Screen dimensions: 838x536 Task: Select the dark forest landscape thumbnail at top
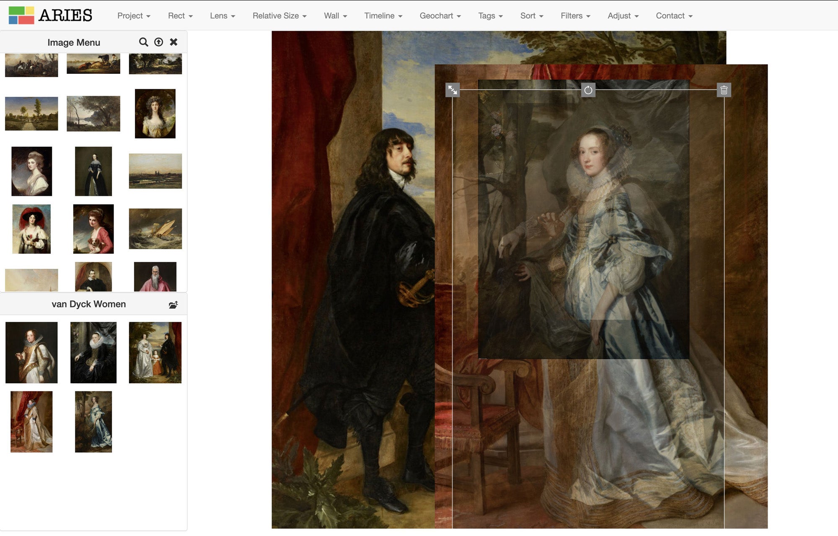coord(155,64)
